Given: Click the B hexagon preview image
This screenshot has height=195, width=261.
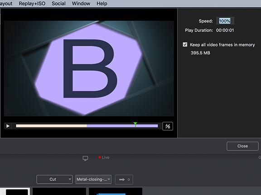Looking at the screenshot, I should click(89, 68).
